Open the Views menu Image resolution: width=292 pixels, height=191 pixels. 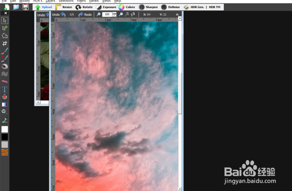coord(106,1)
